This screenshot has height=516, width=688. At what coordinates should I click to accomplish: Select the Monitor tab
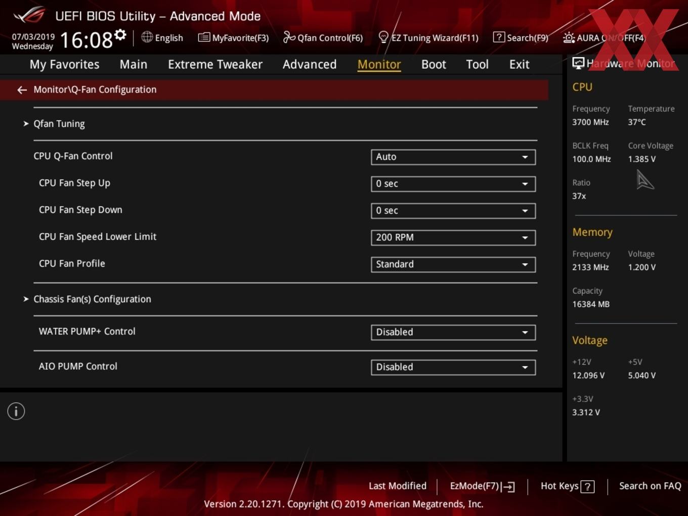[x=379, y=64]
